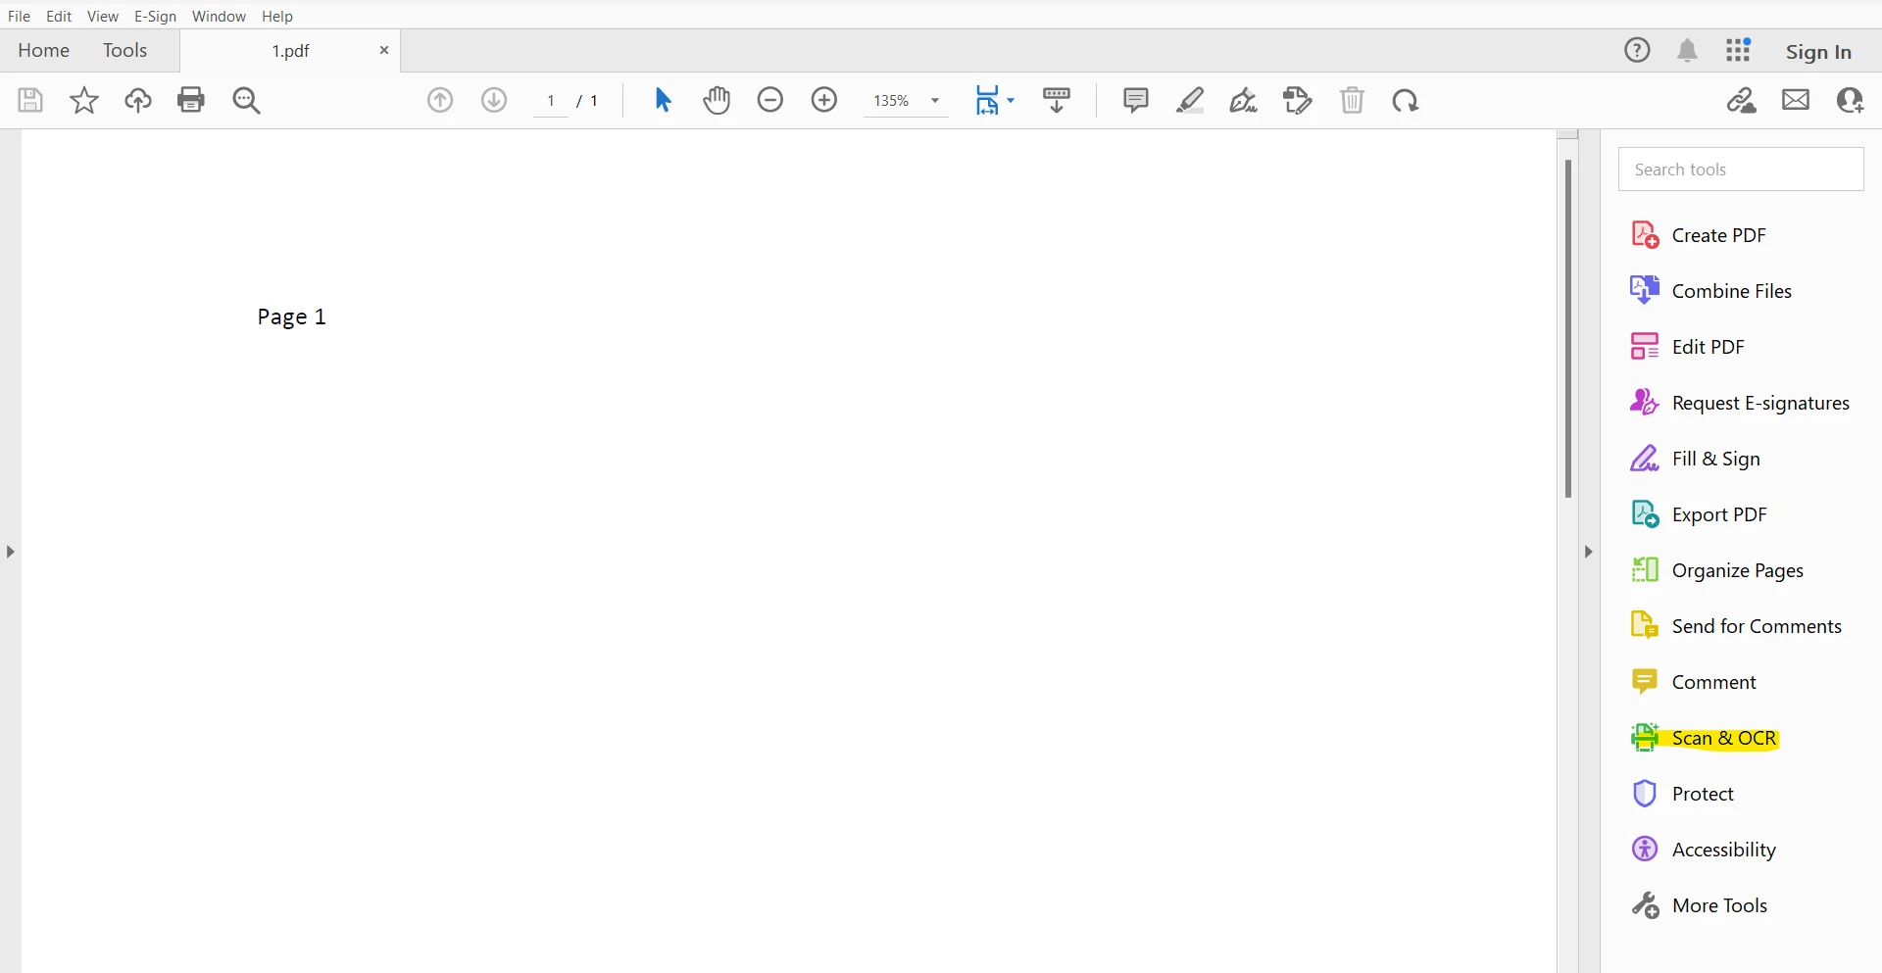Click the Sign In button
The image size is (1882, 973).
click(1818, 52)
